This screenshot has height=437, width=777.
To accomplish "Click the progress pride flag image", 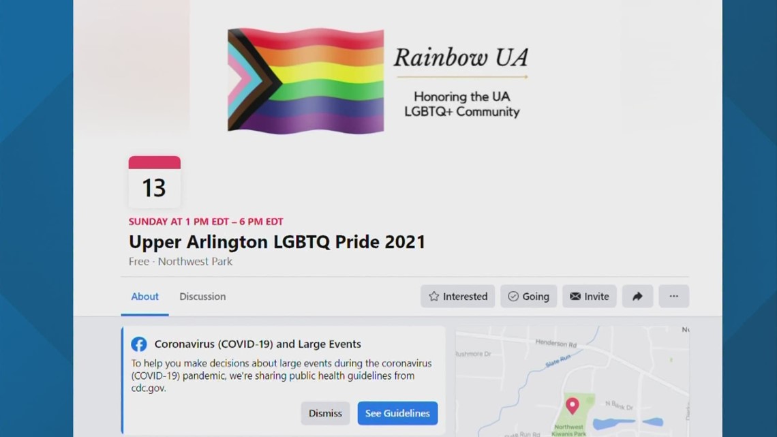I will (306, 80).
